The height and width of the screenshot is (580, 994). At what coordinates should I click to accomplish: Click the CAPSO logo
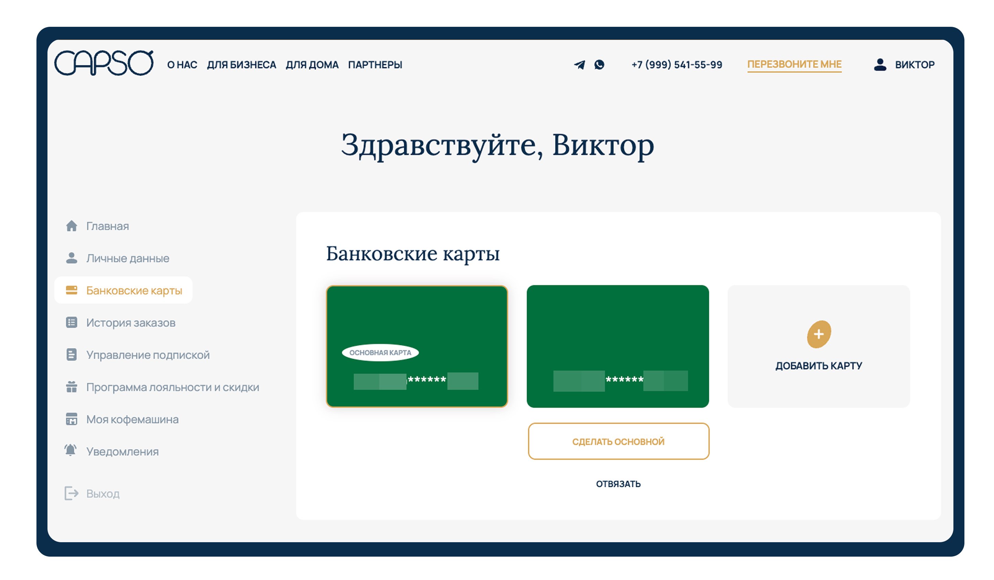[104, 63]
